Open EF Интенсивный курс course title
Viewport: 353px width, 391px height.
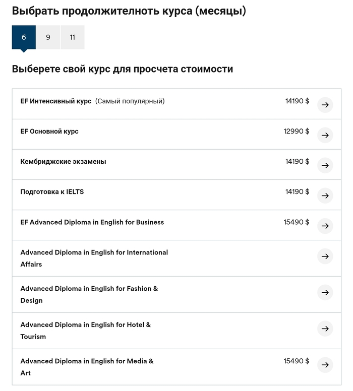56,101
